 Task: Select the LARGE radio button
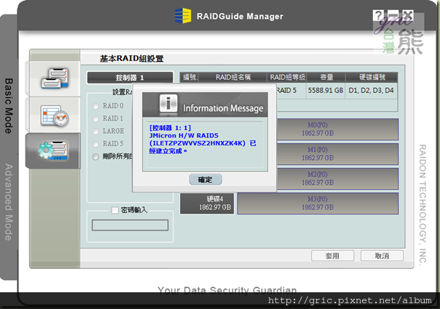pyautogui.click(x=95, y=132)
